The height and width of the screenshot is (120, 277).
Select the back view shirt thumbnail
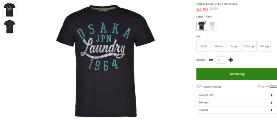click(x=10, y=27)
